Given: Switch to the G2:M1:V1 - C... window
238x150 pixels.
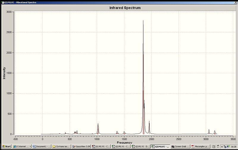Looking at the screenshot, I should point(121,146).
